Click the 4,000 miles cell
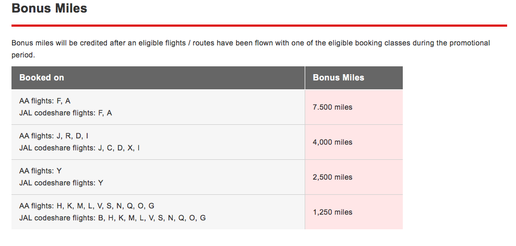516x246 pixels. [354, 142]
